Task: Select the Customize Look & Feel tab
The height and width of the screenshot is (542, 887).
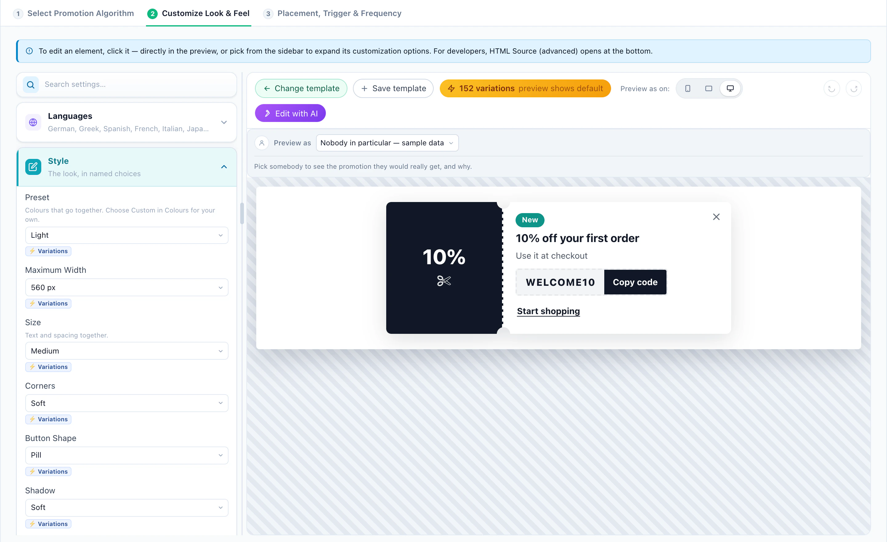Action: 198,13
